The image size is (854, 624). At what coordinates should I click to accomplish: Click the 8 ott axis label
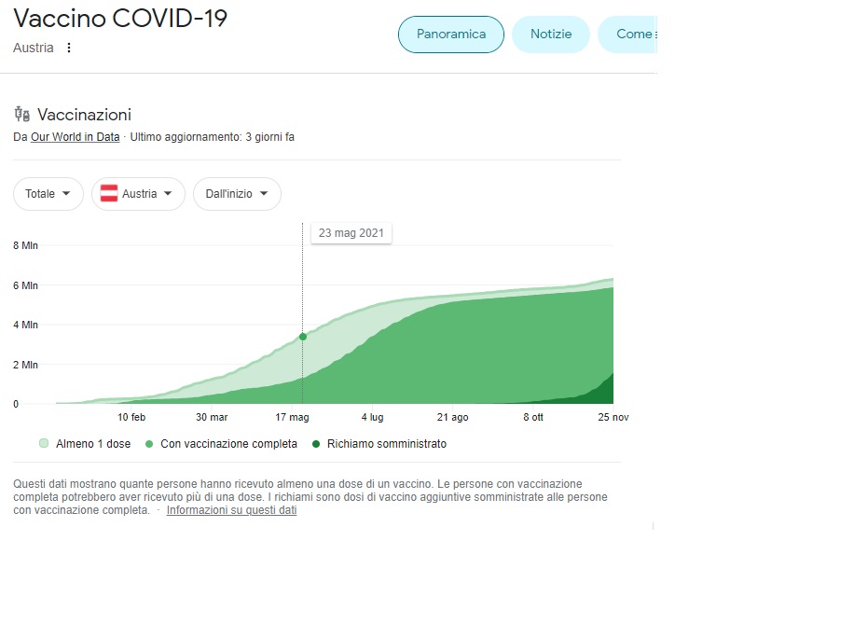(x=532, y=417)
